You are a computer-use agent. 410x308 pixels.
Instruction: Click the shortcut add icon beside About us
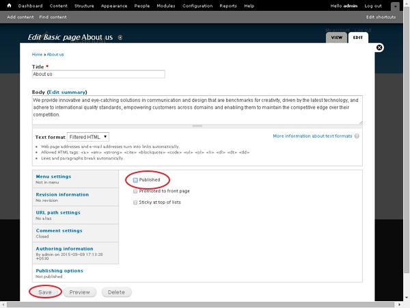click(x=120, y=38)
